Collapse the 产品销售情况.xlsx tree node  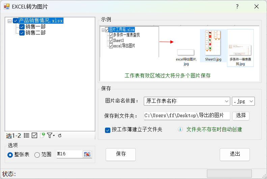tap(9, 21)
